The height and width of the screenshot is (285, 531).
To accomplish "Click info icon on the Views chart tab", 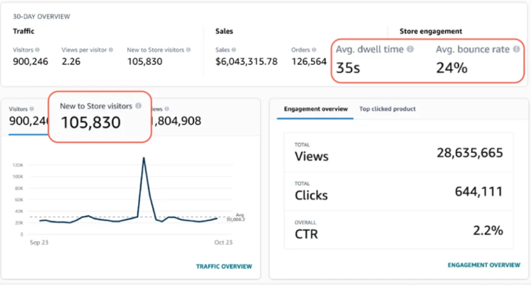I will pyautogui.click(x=167, y=109).
